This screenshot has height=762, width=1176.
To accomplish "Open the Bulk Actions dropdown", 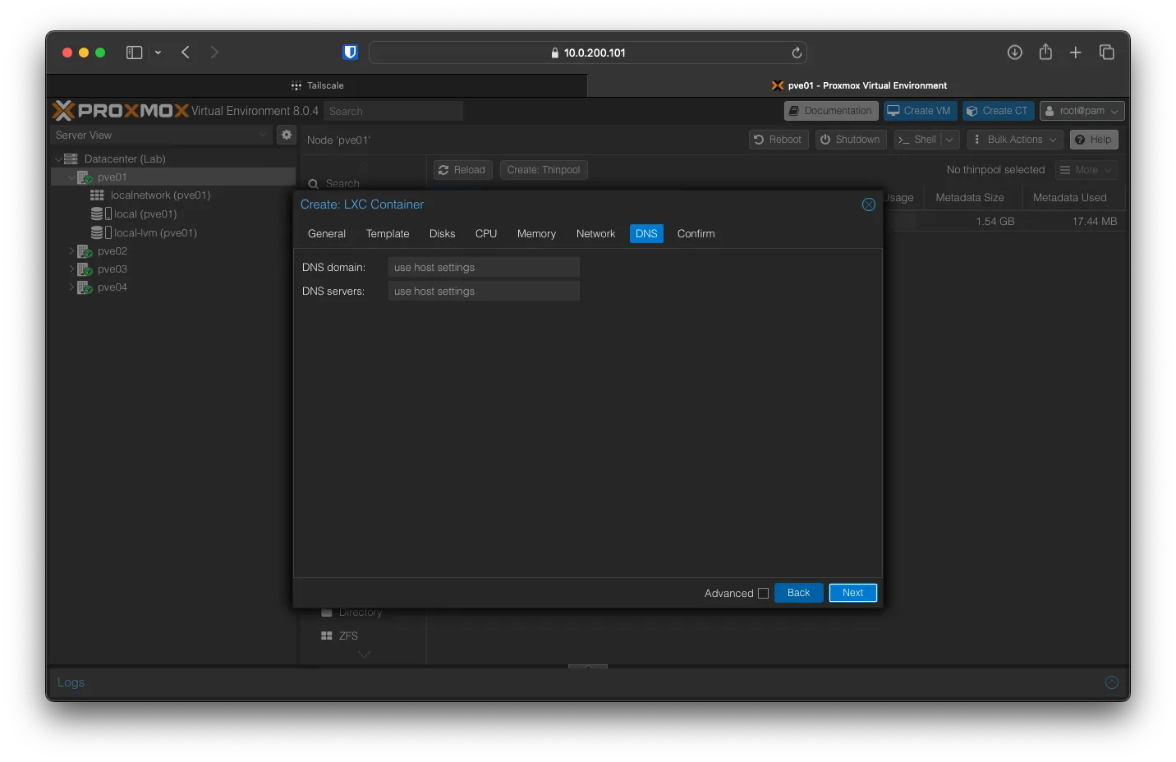I will point(1015,140).
